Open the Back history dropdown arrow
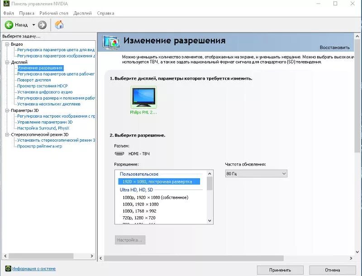 tap(33, 25)
